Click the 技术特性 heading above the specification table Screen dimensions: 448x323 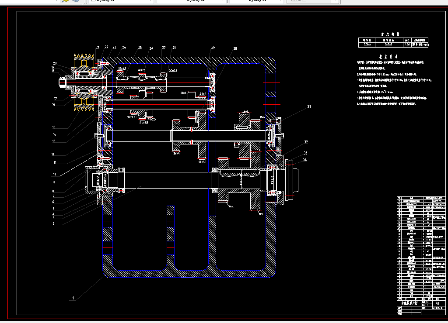pos(390,34)
